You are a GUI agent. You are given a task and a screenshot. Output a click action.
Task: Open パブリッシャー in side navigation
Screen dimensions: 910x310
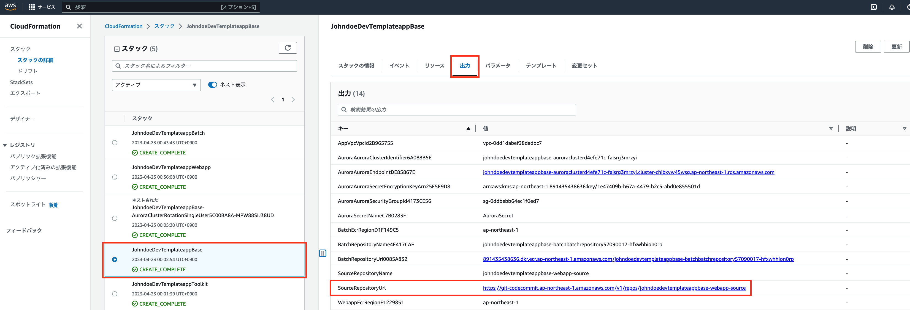[28, 178]
